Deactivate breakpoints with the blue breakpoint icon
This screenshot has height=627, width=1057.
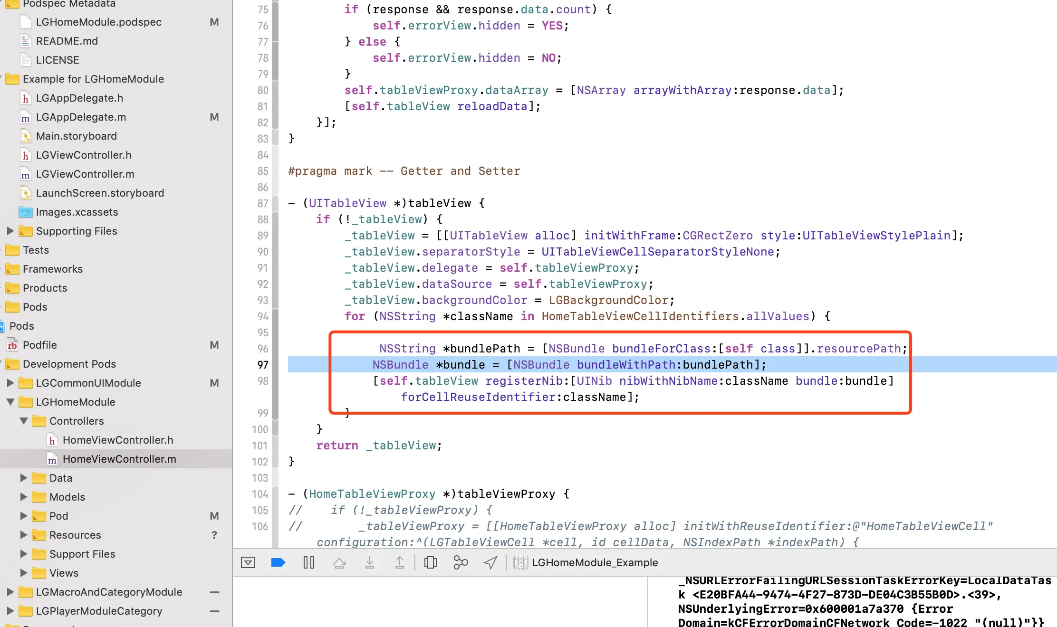pyautogui.click(x=278, y=563)
